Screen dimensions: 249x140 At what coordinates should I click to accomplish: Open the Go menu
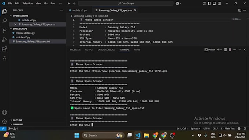pos(46,3)
